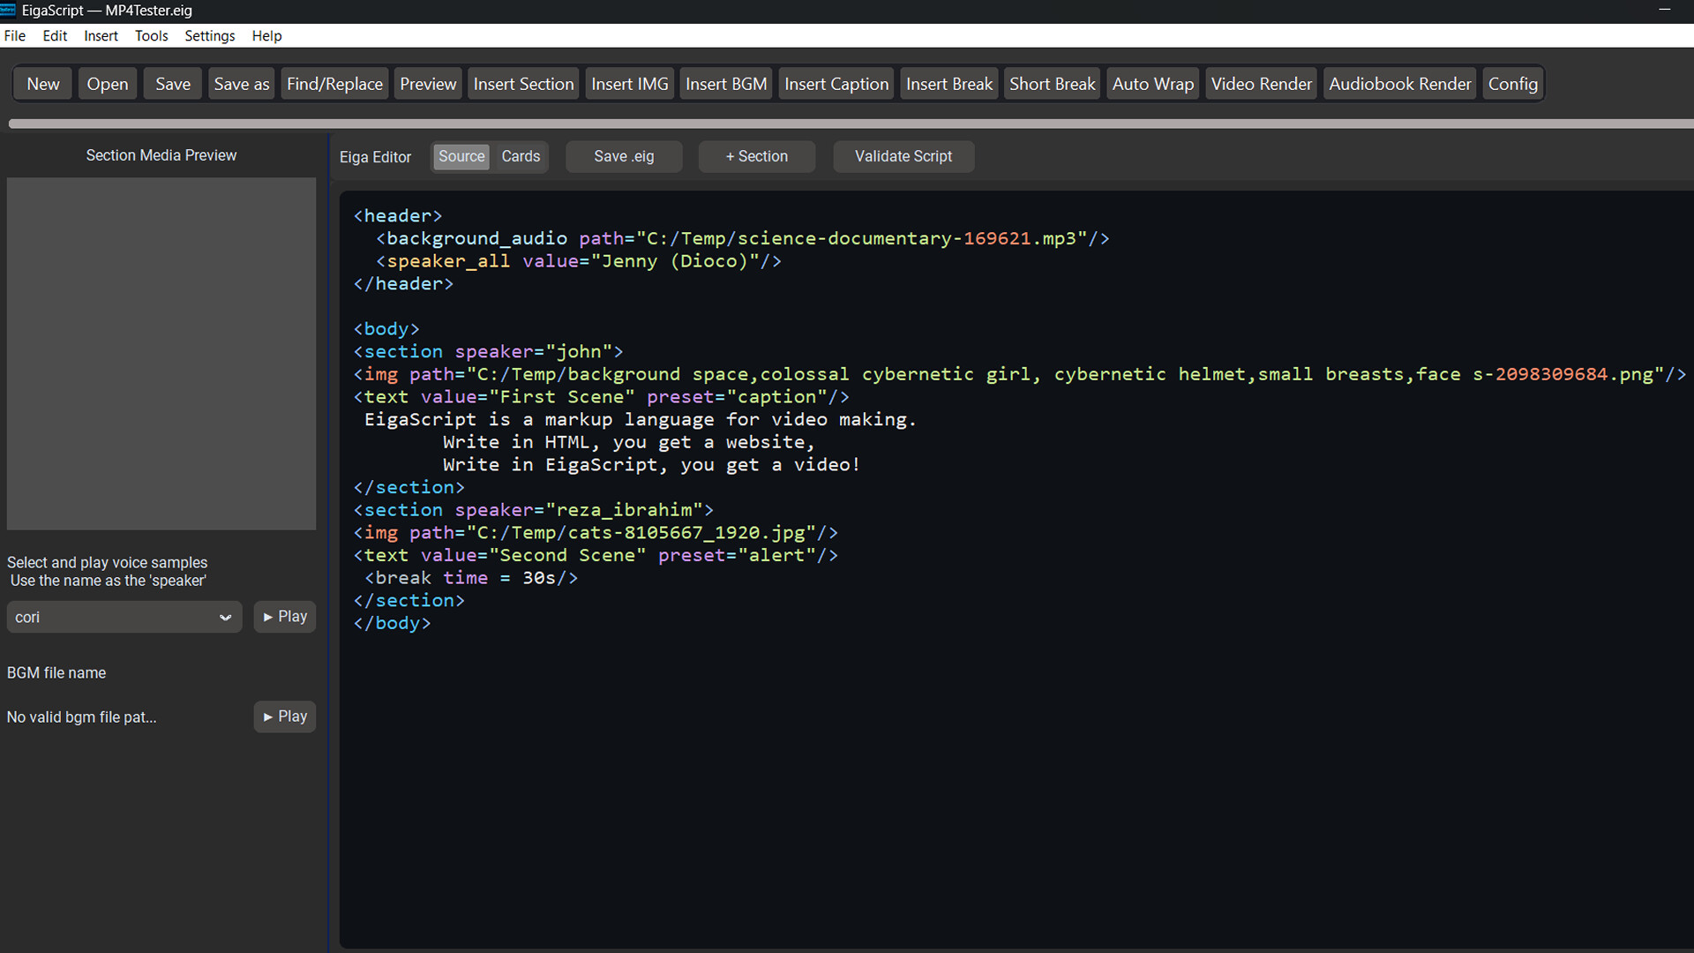The width and height of the screenshot is (1694, 953).
Task: Play the cori voice sample
Action: [x=284, y=616]
